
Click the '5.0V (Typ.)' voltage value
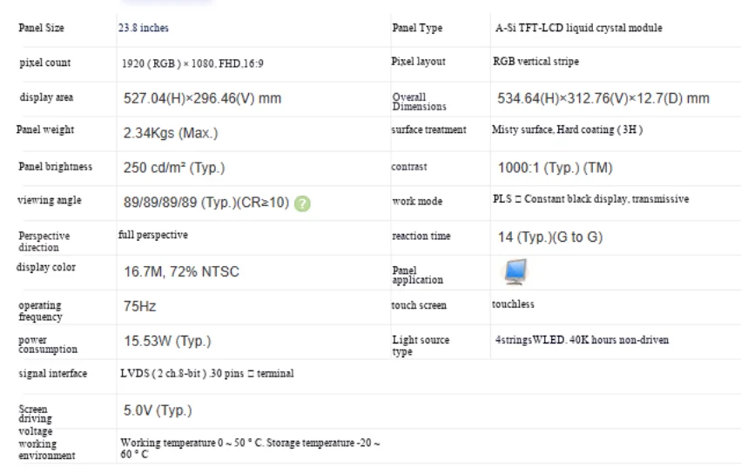coord(158,410)
